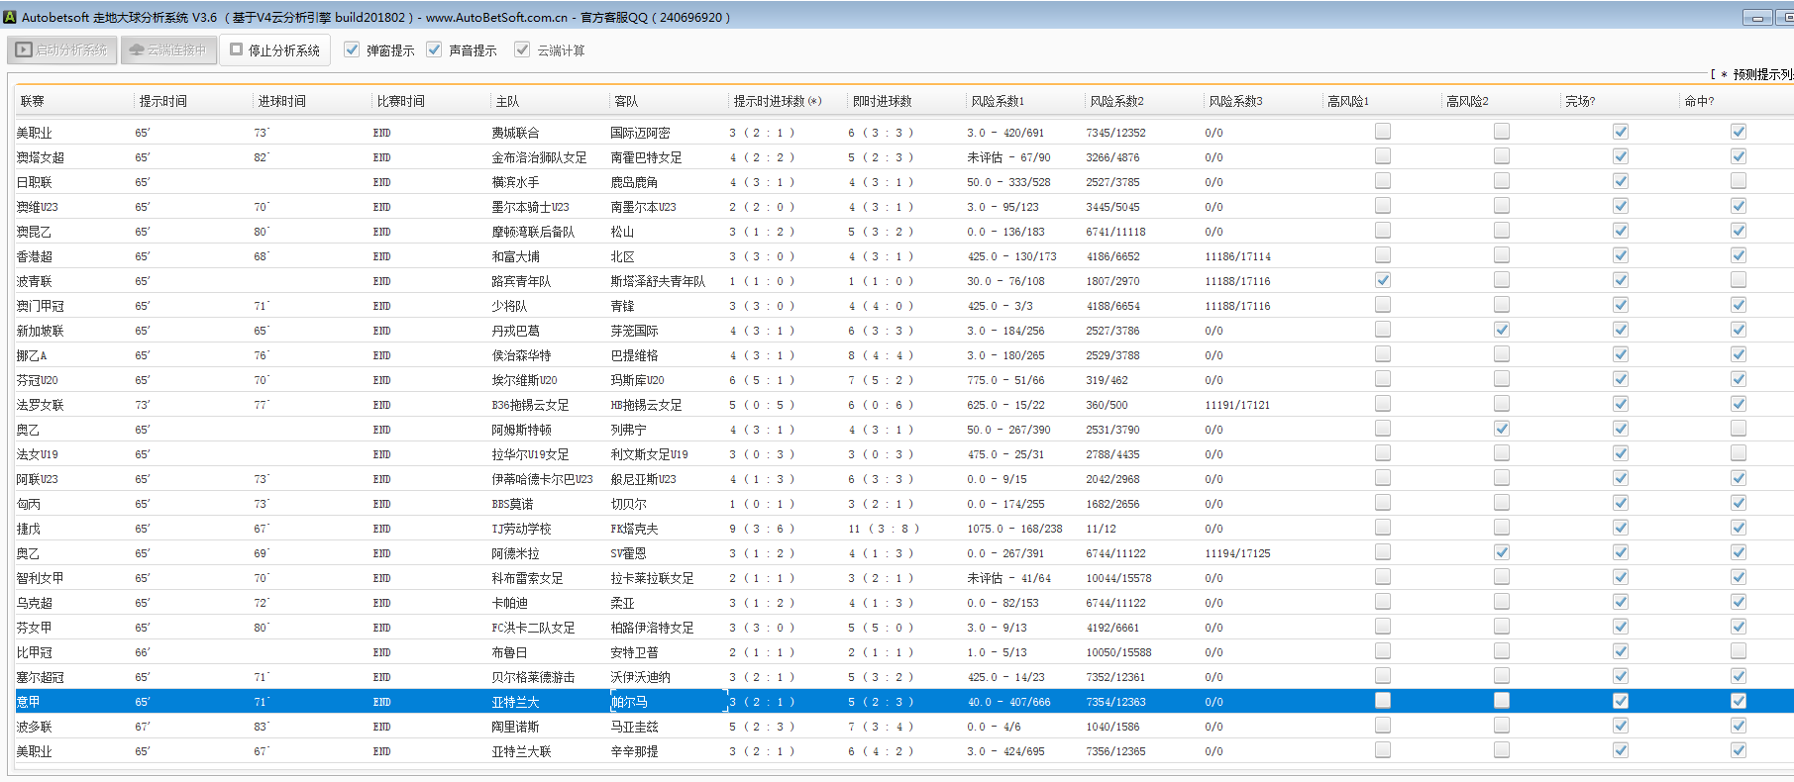The image size is (1794, 782).
Task: Select the 塞尔超冠 match row
Action: 41,677
